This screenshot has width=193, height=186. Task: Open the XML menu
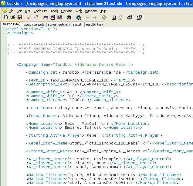pyautogui.click(x=28, y=11)
